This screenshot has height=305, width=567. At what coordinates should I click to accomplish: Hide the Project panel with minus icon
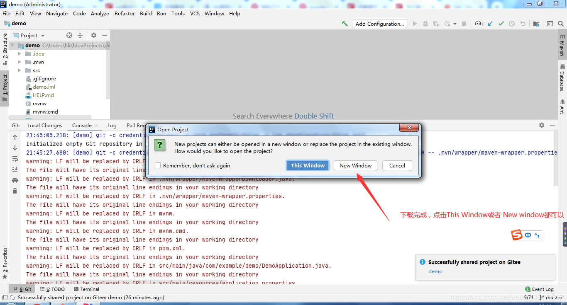[x=105, y=35]
